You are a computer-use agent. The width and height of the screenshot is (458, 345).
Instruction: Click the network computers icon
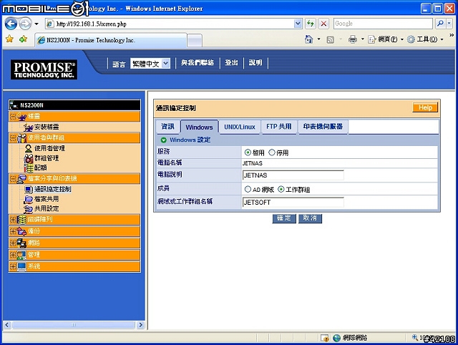pos(21,243)
